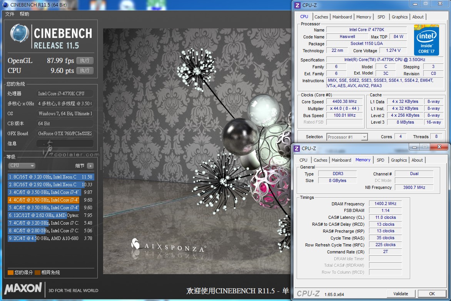
Task: Select the active Memory tab in the lower CPU-Z window
Action: (363, 160)
